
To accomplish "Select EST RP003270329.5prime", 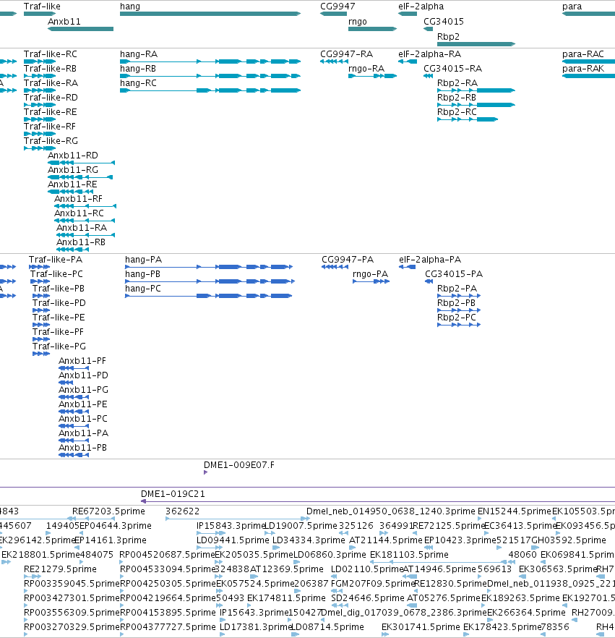I will tap(72, 627).
